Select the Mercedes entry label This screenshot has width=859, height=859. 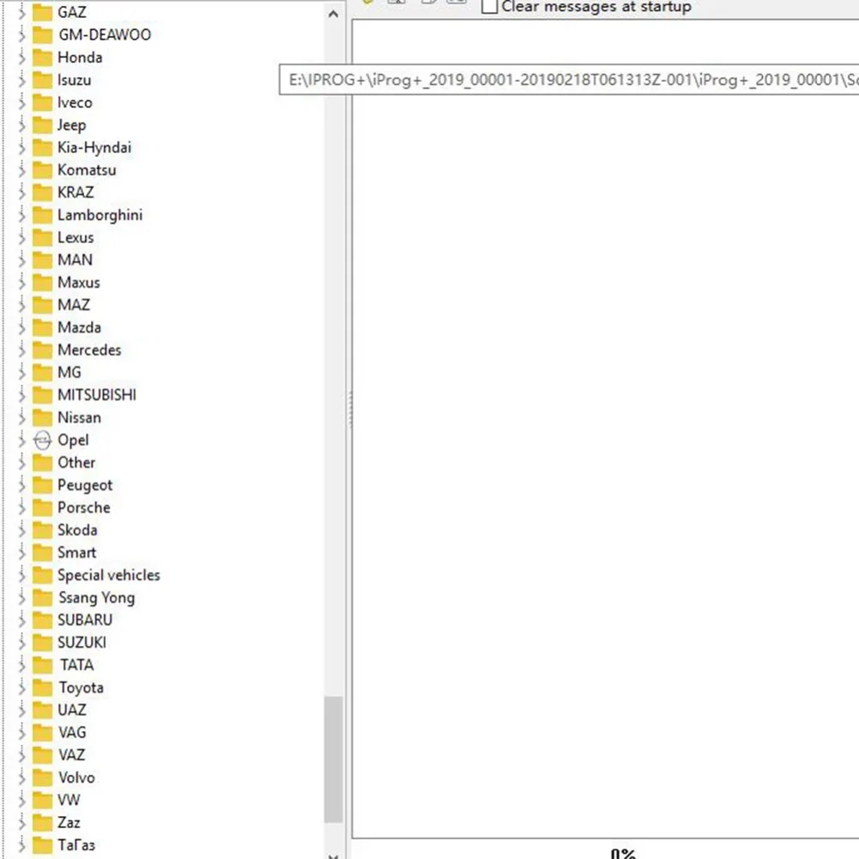point(89,350)
